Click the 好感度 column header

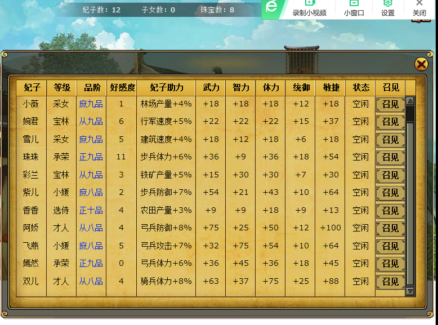122,88
